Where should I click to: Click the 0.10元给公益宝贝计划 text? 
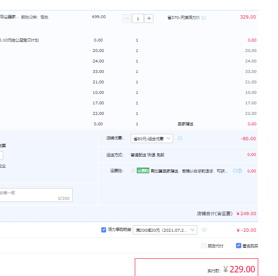click(x=19, y=40)
